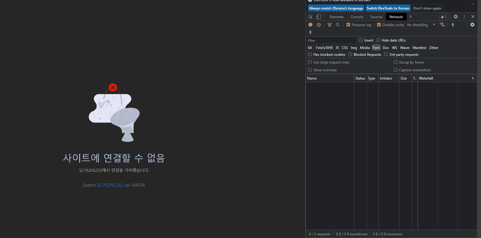This screenshot has width=481, height=238.
Task: Toggle the Disable cache checkbox
Action: [x=379, y=25]
